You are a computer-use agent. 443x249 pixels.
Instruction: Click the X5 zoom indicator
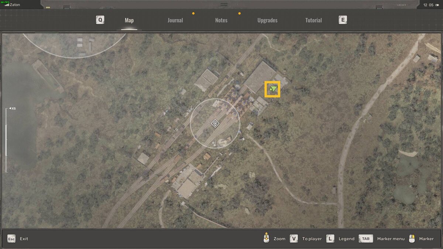pos(13,108)
